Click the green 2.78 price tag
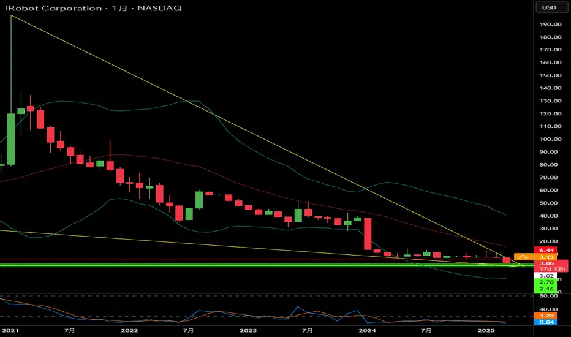Screen dimensions: 571x337 (545, 282)
